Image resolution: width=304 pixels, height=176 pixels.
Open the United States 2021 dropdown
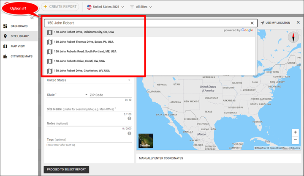pyautogui.click(x=105, y=7)
